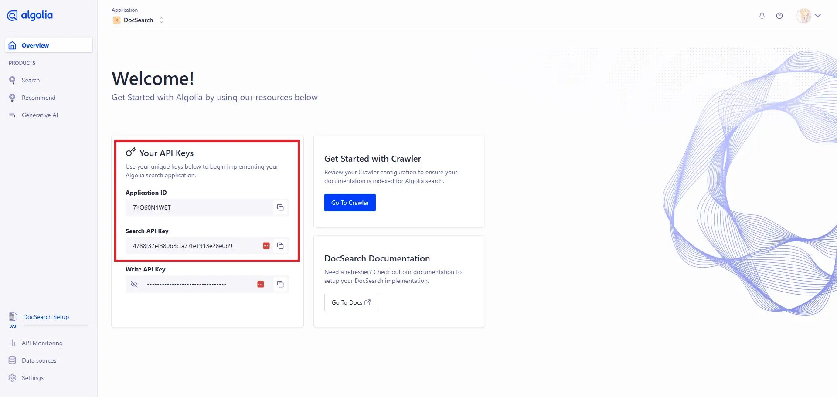The image size is (837, 397).
Task: Copy the Application ID
Action: [280, 207]
